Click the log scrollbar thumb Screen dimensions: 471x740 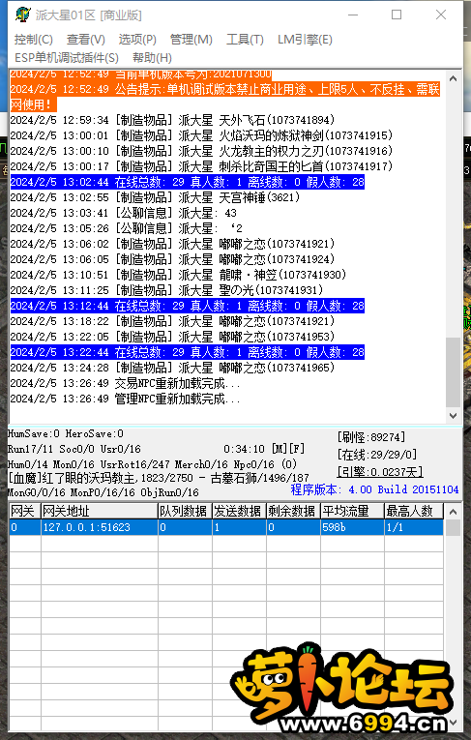453,371
